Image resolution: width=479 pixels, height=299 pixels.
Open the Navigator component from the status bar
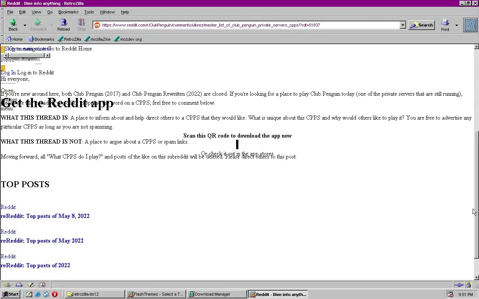[x=7, y=285]
